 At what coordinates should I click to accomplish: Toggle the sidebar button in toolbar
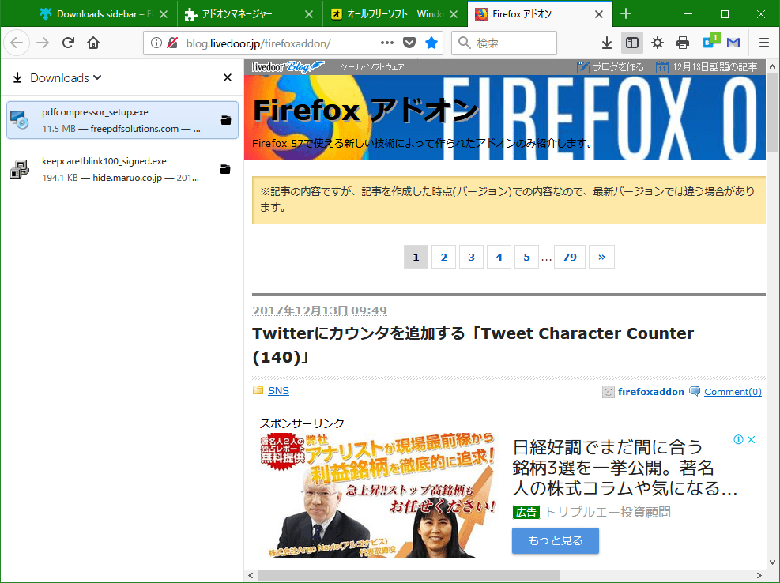tap(631, 43)
